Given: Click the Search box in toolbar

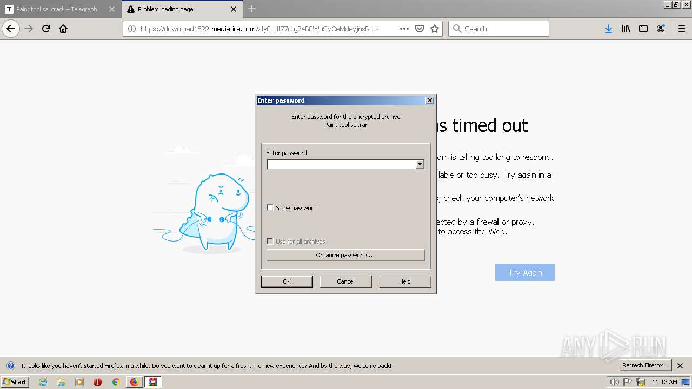Looking at the screenshot, I should 498,29.
